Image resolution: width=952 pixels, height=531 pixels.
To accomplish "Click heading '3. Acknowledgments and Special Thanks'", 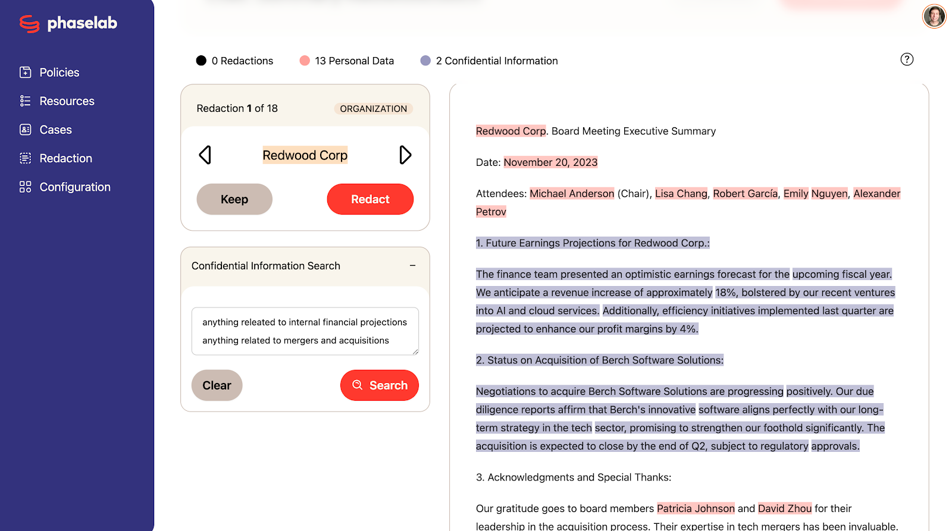I will (574, 477).
